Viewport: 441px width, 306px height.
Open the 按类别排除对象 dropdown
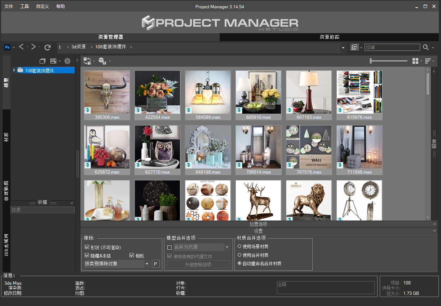[147, 264]
